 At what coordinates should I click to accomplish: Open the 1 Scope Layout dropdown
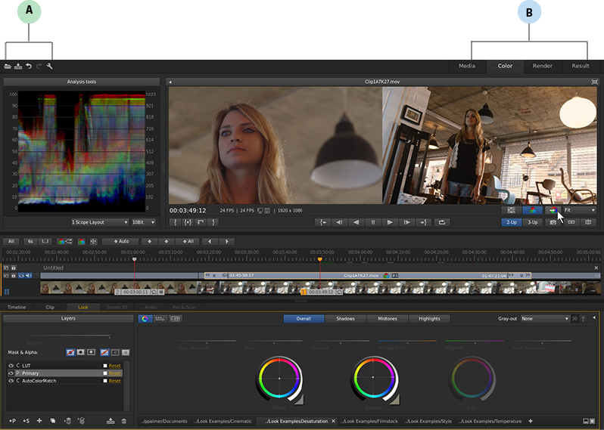tap(100, 222)
